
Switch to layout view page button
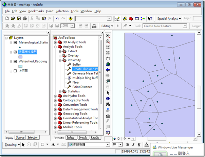118,139
